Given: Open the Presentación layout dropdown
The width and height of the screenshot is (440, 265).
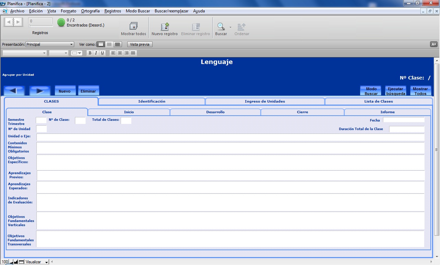Looking at the screenshot, I should tap(50, 44).
